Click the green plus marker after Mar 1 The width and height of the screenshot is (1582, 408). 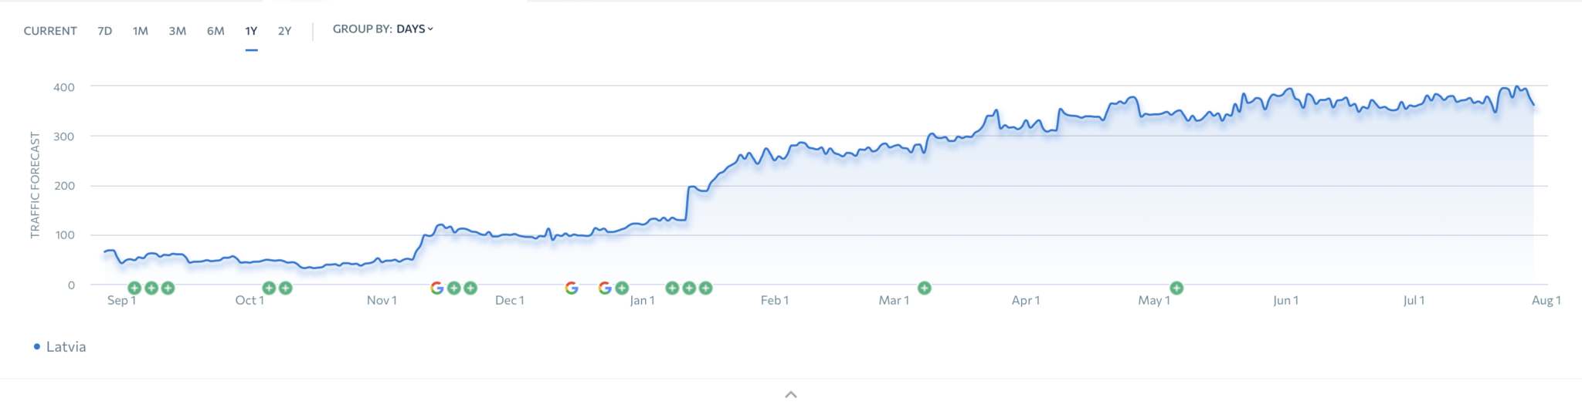[x=925, y=288]
